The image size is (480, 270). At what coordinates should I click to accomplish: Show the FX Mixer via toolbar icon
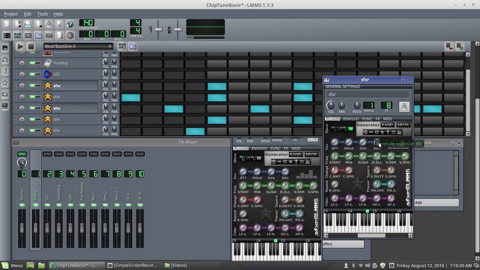coord(49,36)
